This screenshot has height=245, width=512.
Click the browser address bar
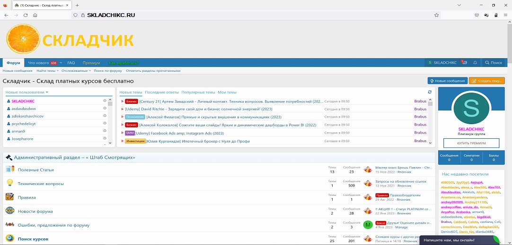pos(256,15)
